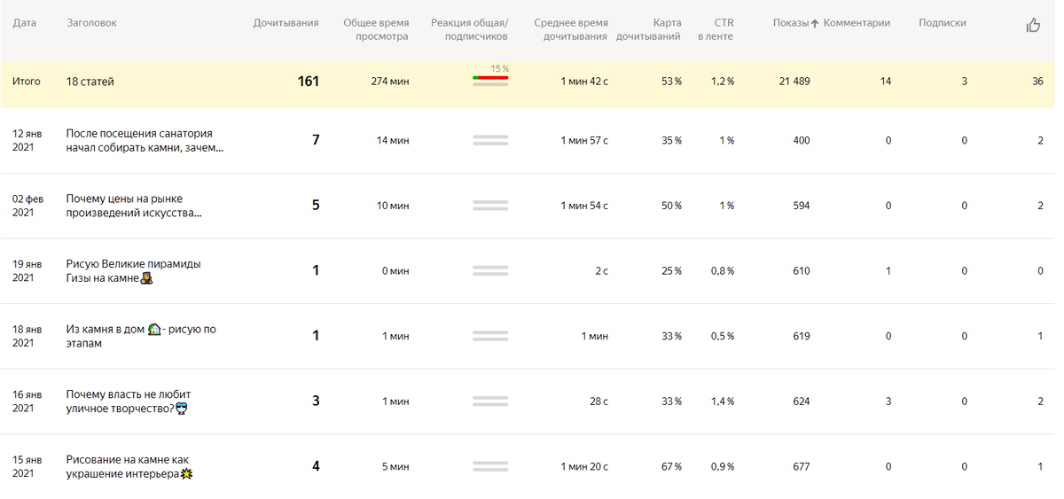The height and width of the screenshot is (499, 1064).
Task: Open the article "После посещения санатория начал собирать камни"
Action: pos(140,140)
